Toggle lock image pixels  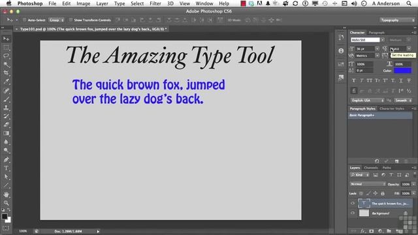368,193
